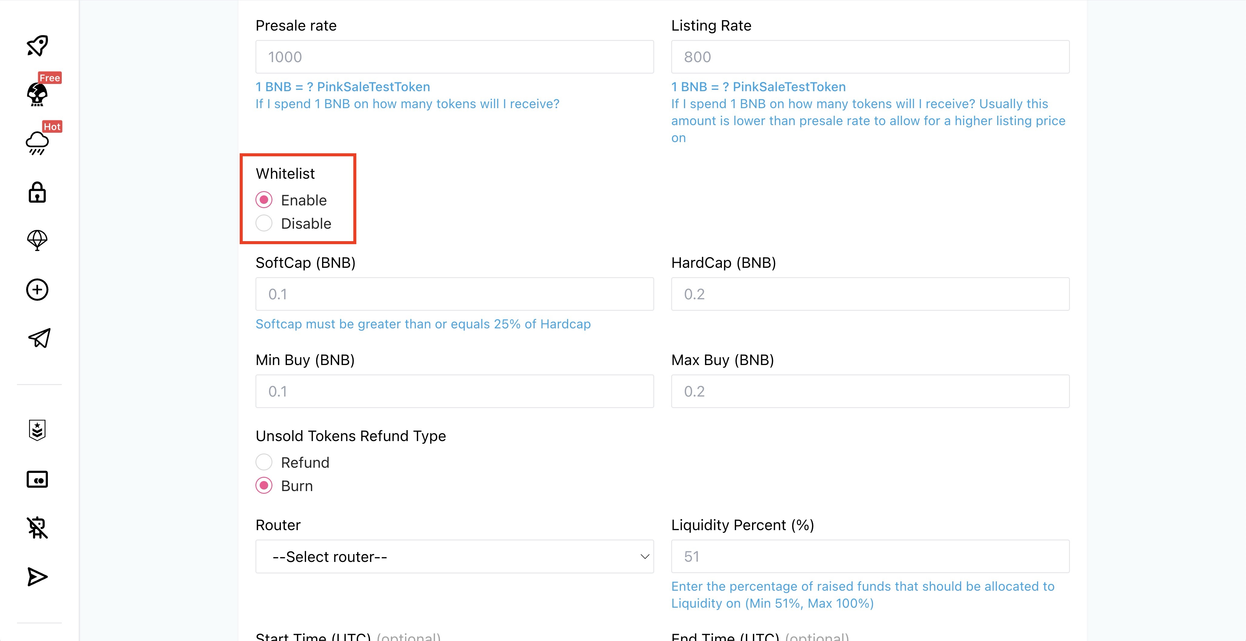This screenshot has width=1246, height=641.
Task: Select the Burn unsold tokens option
Action: [264, 485]
